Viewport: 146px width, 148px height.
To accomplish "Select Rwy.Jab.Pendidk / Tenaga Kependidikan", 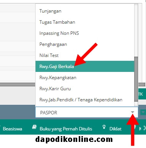I will (85, 100).
